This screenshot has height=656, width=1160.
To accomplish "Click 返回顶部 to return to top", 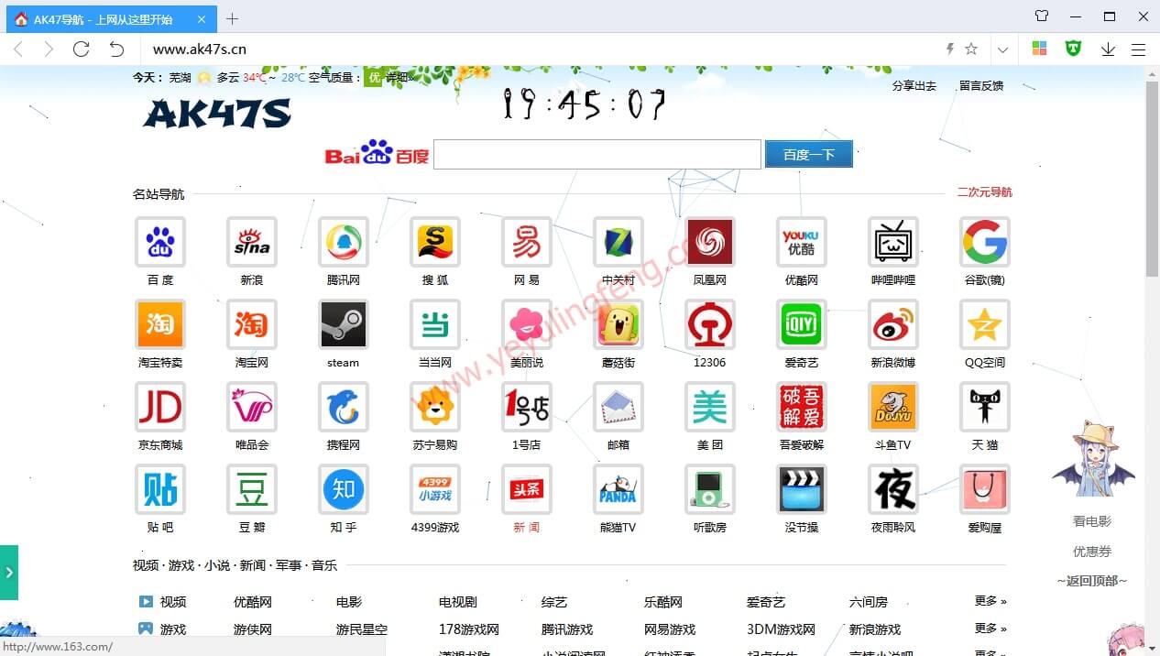I will (1092, 580).
